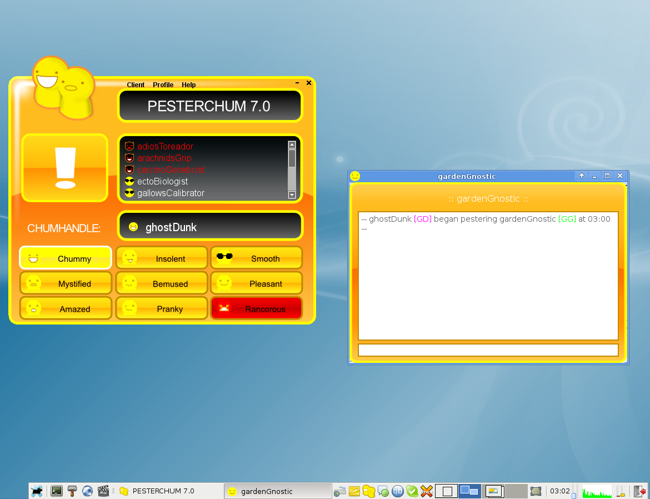
Task: Select gallowsCalibrator in the chum list
Action: point(171,193)
